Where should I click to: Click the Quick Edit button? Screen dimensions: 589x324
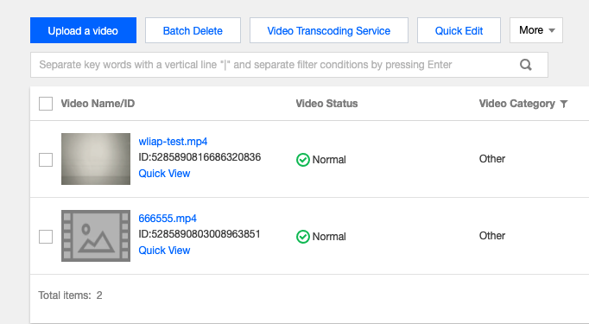pyautogui.click(x=459, y=30)
